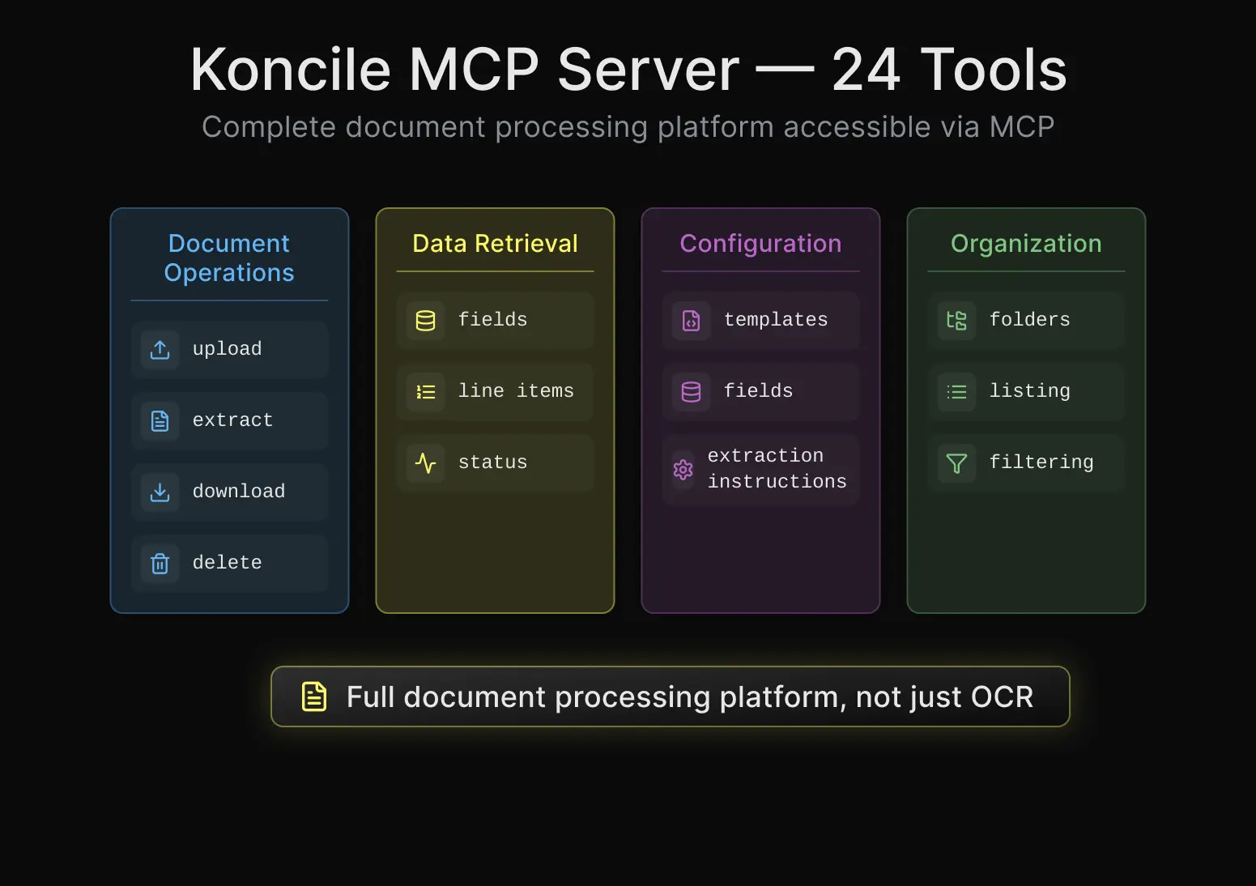1256x886 pixels.
Task: Click the delete trash can icon
Action: tap(160, 564)
